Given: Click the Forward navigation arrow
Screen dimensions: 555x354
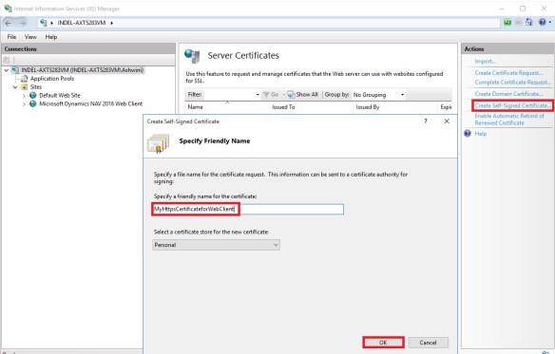Looking at the screenshot, I should point(22,23).
